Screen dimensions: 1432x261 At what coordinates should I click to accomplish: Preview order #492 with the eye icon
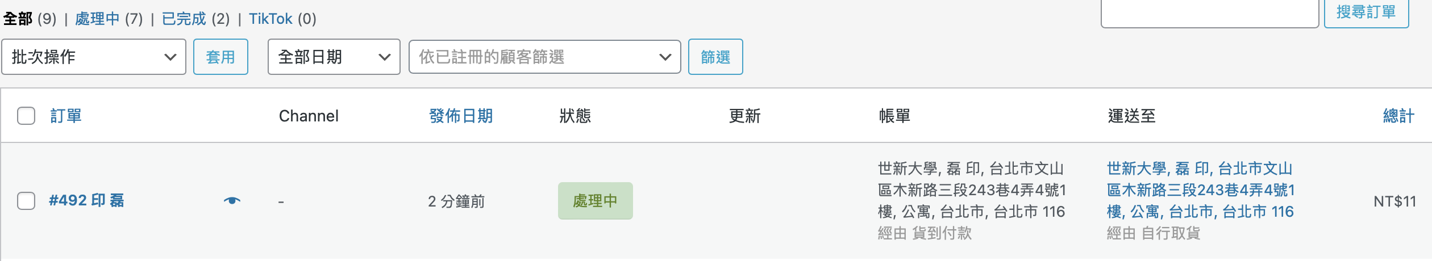click(x=232, y=201)
